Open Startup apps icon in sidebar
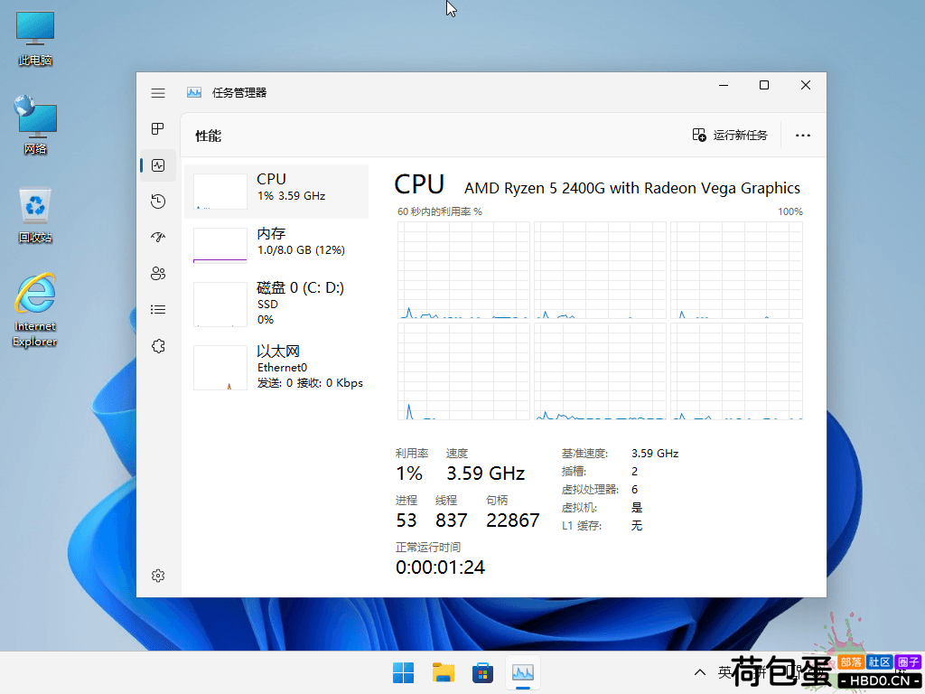The width and height of the screenshot is (925, 694). [157, 238]
